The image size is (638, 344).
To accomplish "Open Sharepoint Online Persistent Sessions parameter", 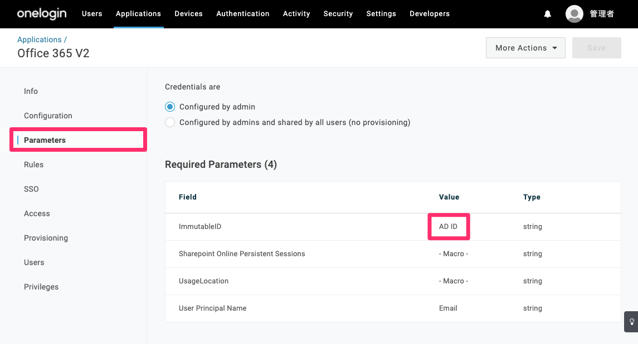I will [x=393, y=254].
